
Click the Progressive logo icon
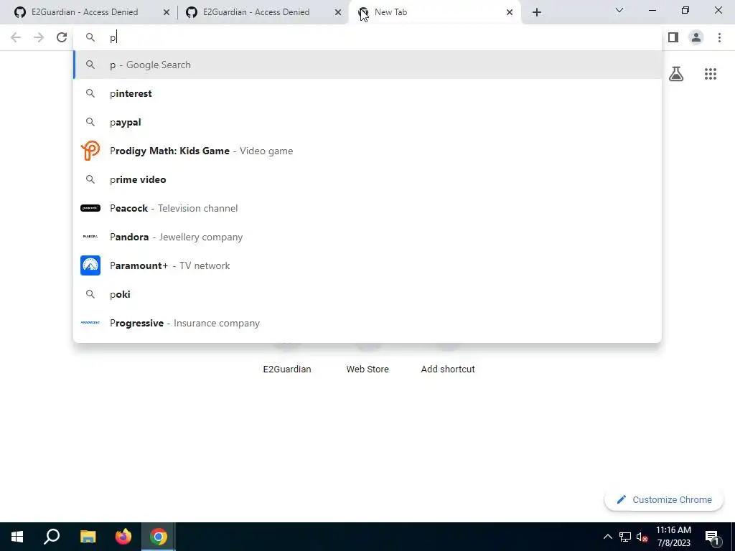[90, 322]
